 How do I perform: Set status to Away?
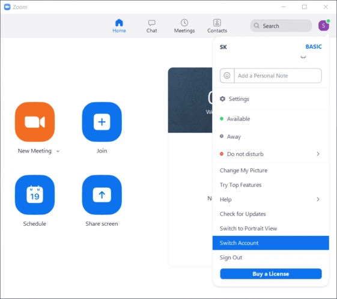(x=270, y=137)
